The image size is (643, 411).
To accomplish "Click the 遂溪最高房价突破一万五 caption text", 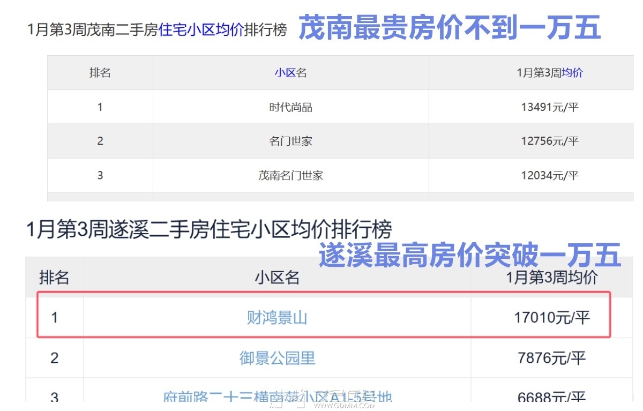I will 469,255.
